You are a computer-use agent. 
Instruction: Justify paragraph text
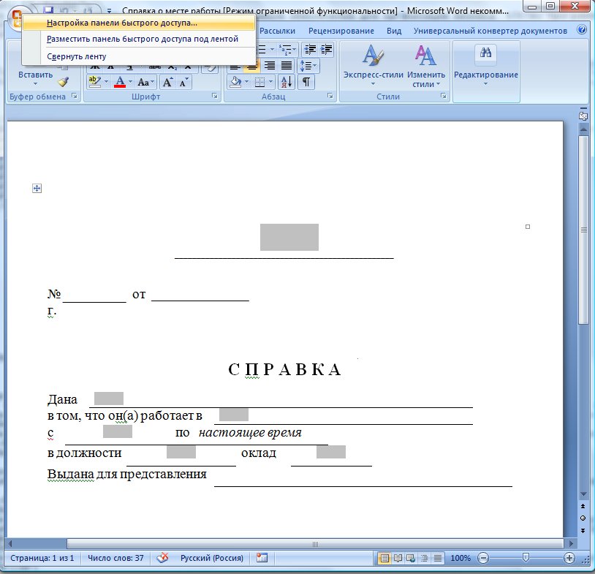tap(287, 66)
